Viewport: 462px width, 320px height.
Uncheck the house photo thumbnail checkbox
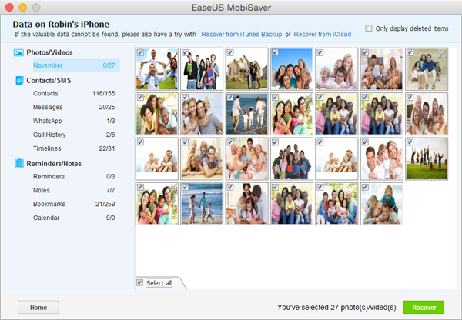click(230, 53)
